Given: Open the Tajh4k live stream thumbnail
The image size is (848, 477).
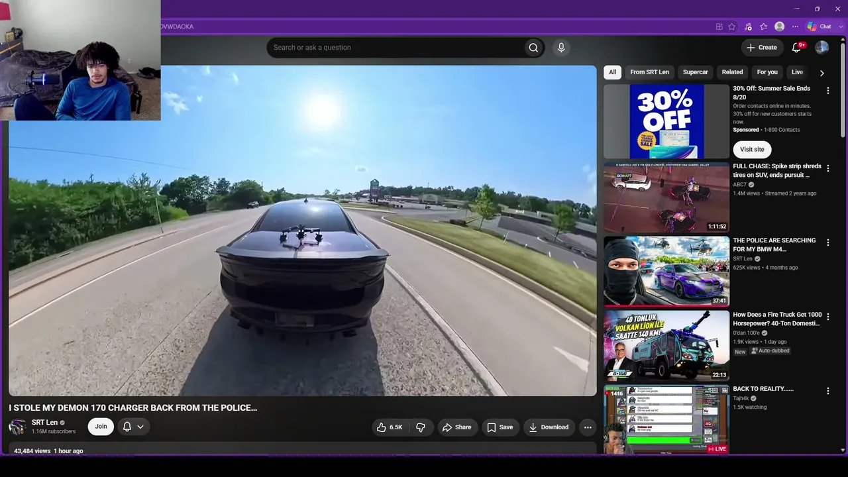Looking at the screenshot, I should 666,419.
